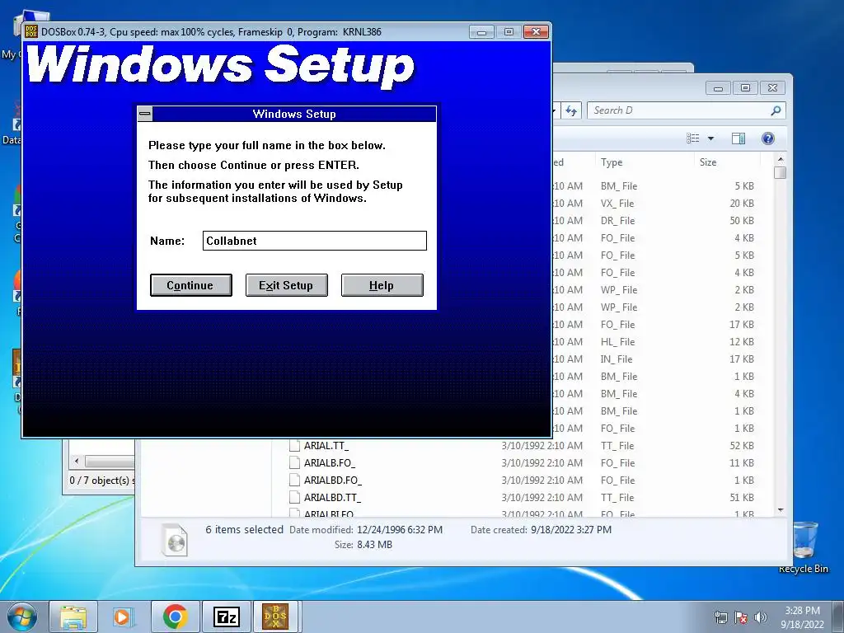Open the Windows Start button
This screenshot has height=633, width=844.
[22, 617]
